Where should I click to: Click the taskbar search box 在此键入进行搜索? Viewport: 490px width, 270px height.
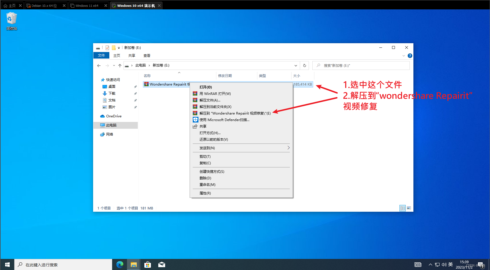pyautogui.click(x=63, y=265)
